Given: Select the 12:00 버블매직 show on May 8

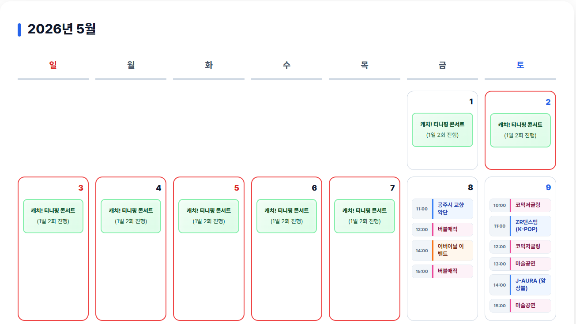Looking at the screenshot, I should click(442, 230).
